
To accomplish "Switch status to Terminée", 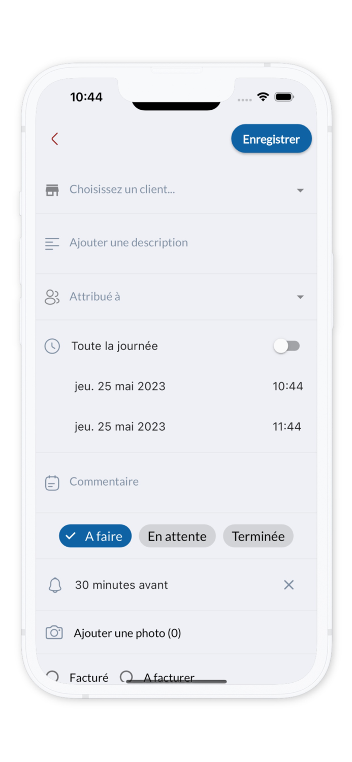I will [258, 536].
